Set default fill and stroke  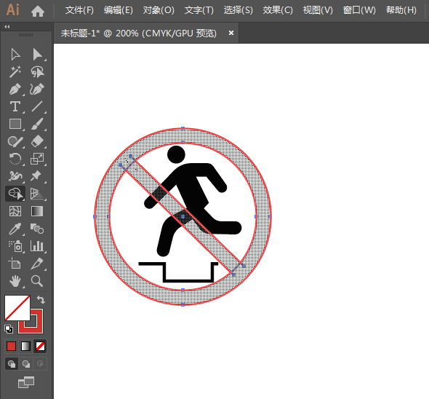pos(9,329)
